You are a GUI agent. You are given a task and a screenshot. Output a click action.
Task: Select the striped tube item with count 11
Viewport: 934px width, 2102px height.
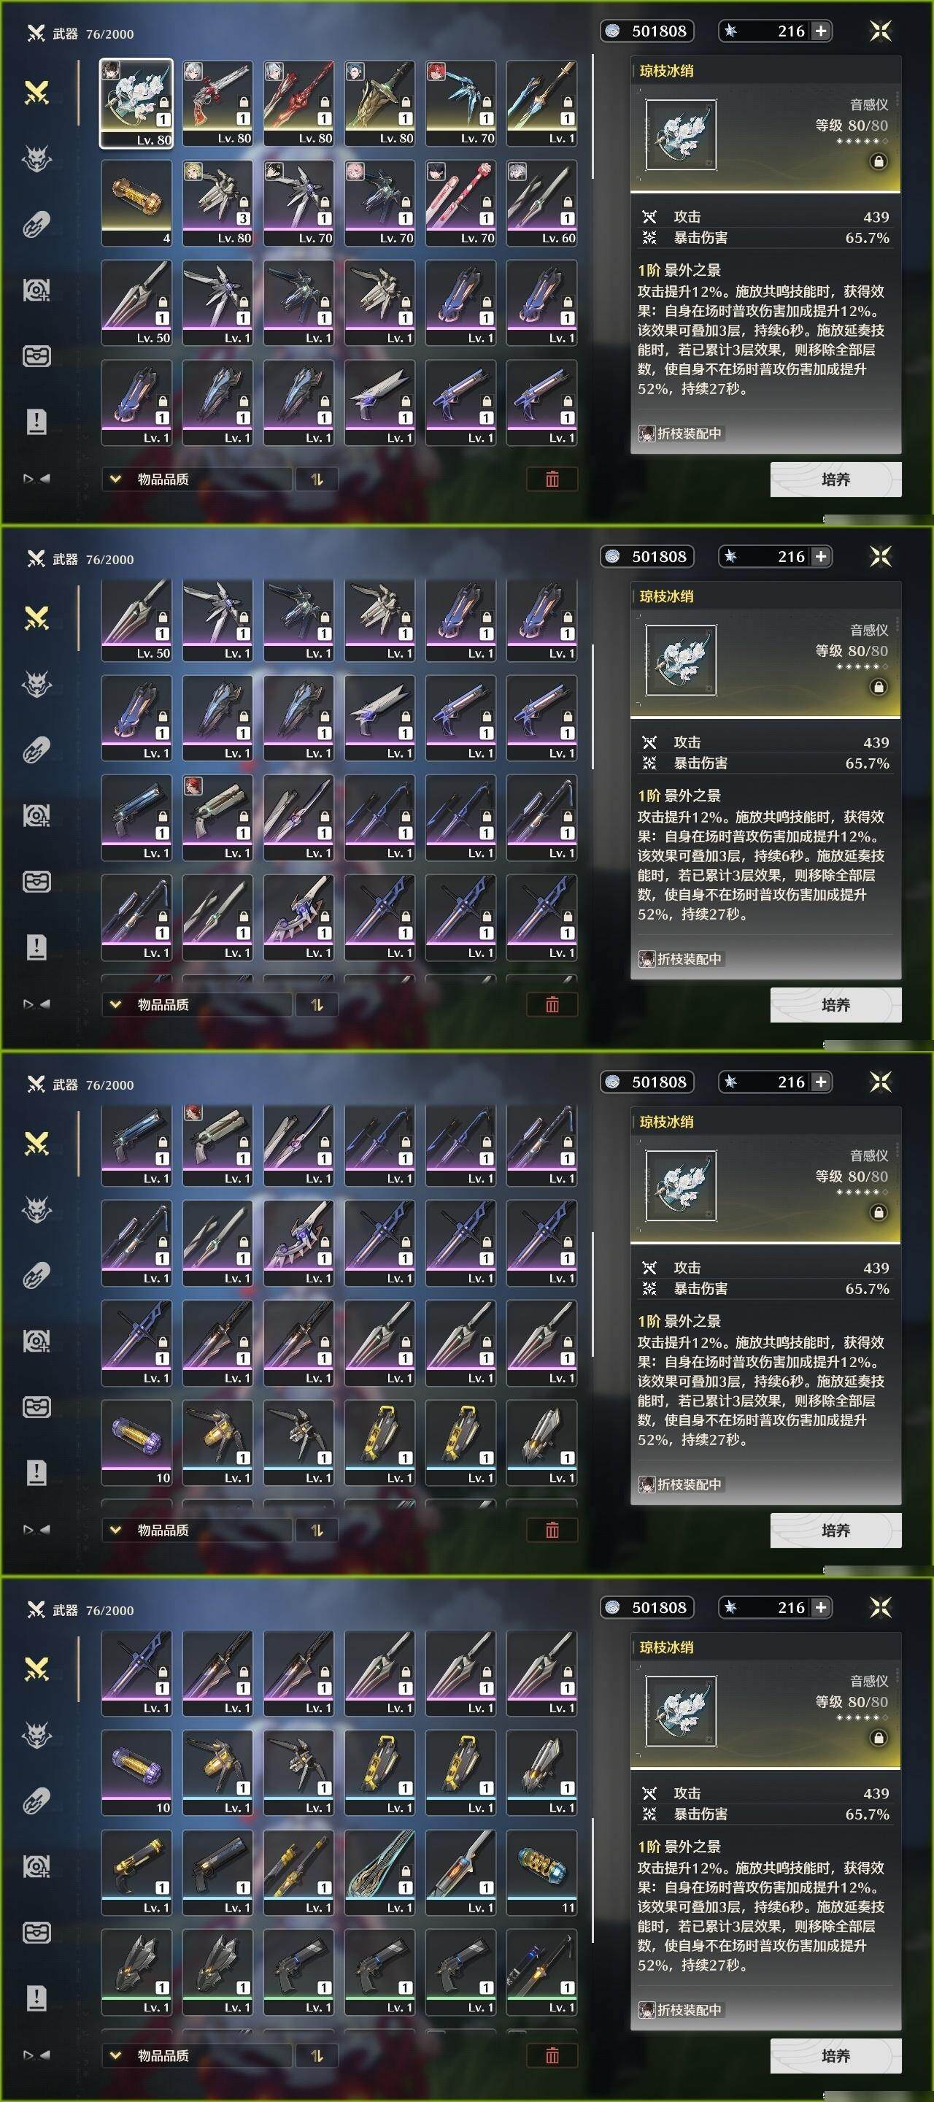[541, 1872]
